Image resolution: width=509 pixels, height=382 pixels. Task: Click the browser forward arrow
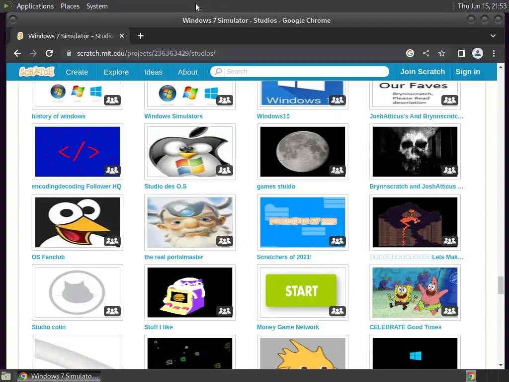[33, 53]
